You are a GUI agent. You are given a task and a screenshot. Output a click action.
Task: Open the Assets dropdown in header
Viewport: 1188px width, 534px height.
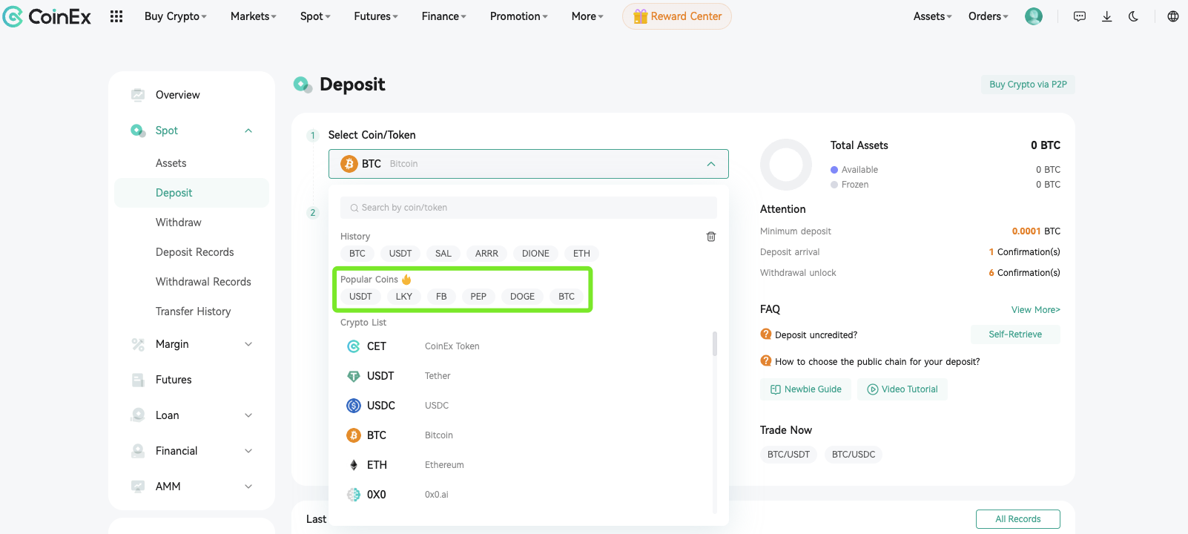pyautogui.click(x=932, y=16)
